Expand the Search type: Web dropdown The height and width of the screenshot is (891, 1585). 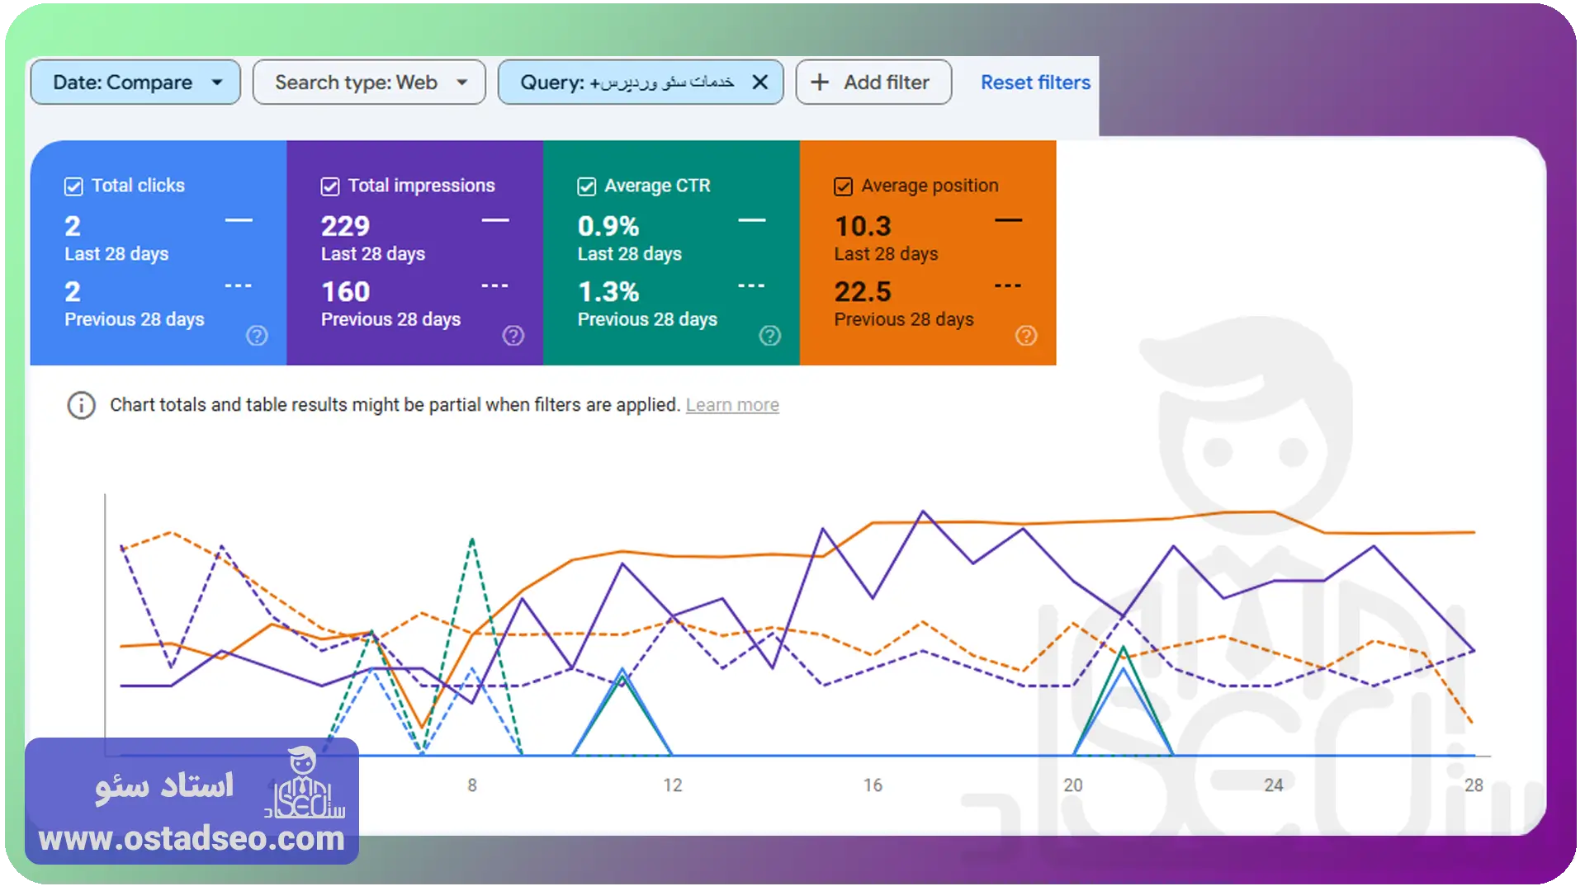(369, 82)
